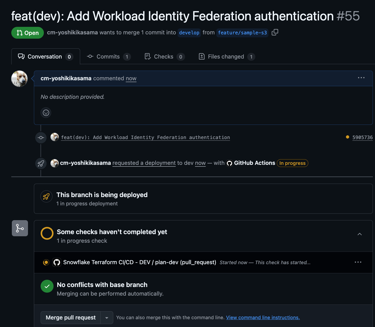The width and height of the screenshot is (375, 327).
Task: Copy the head branch name icon
Action: (x=275, y=32)
